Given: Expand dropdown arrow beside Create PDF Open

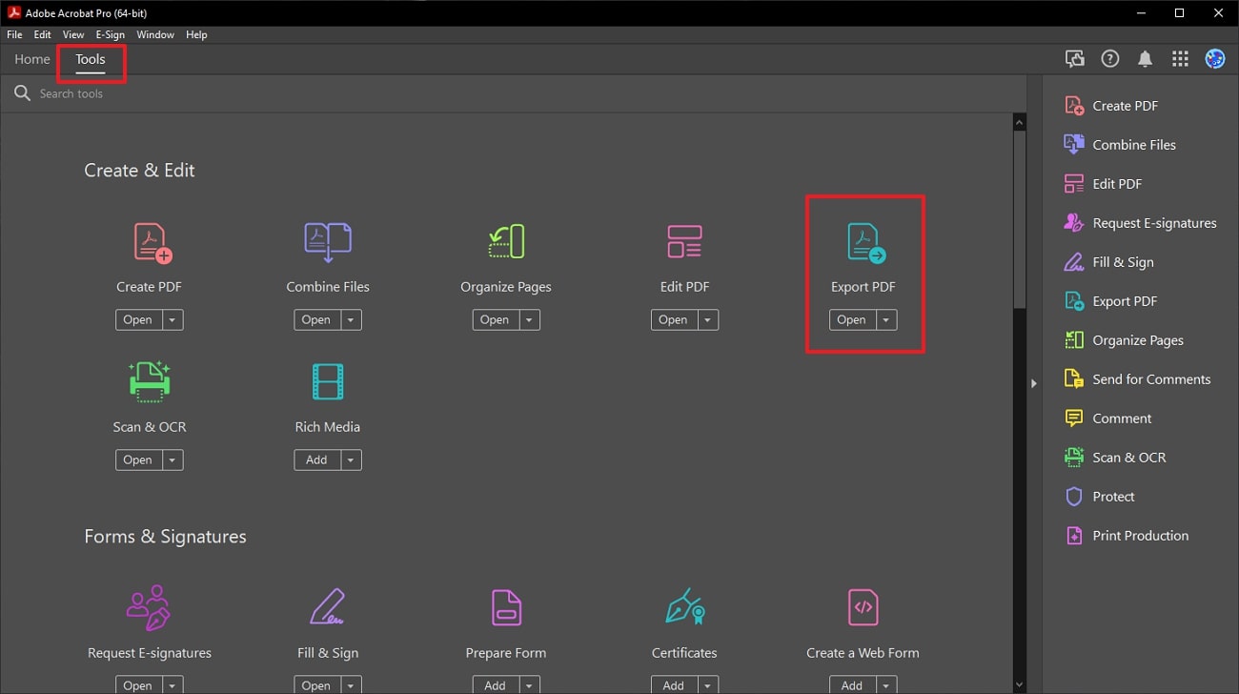Looking at the screenshot, I should point(173,320).
